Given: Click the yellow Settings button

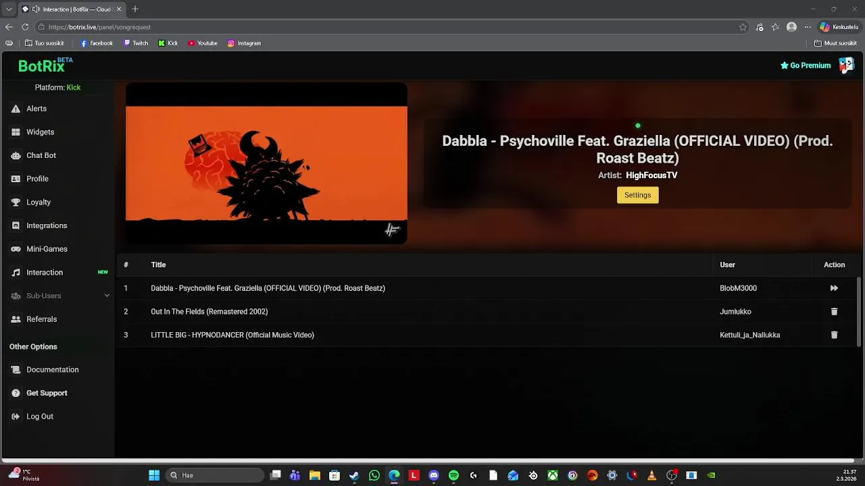Looking at the screenshot, I should click(x=637, y=195).
